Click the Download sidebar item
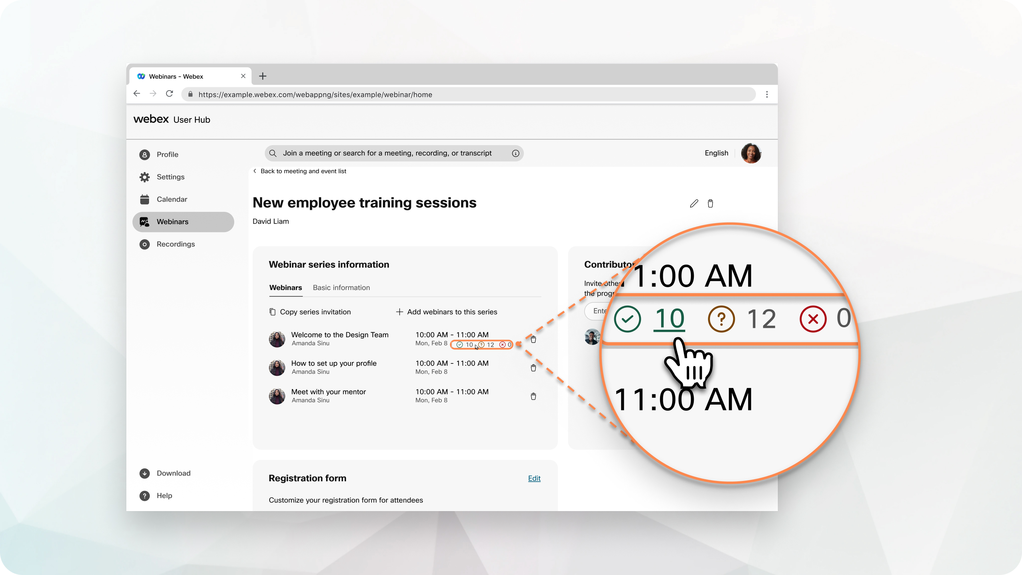This screenshot has width=1022, height=575. [174, 472]
